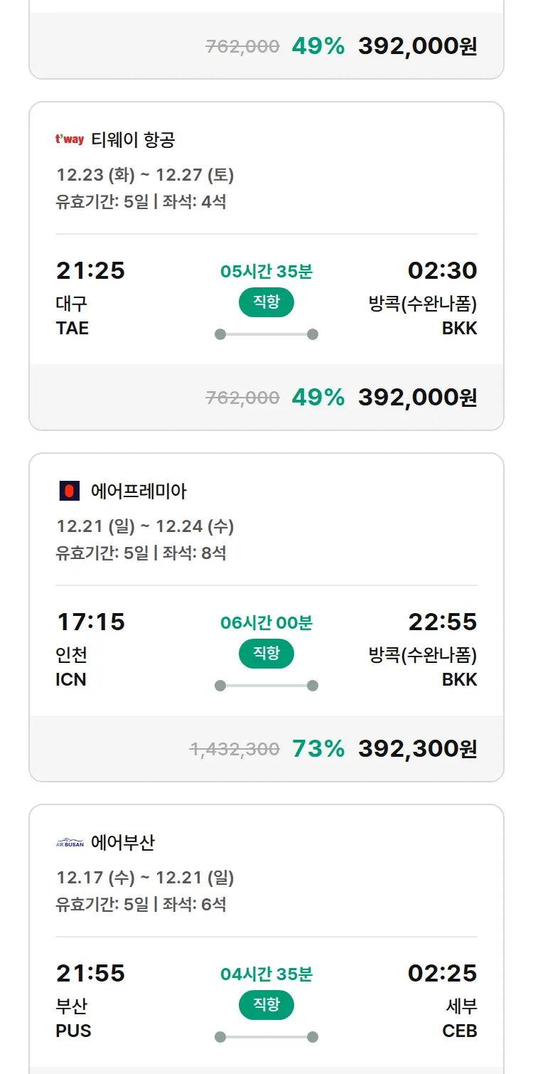Click the Air Premia logo icon
This screenshot has height=1074, width=533.
69,491
